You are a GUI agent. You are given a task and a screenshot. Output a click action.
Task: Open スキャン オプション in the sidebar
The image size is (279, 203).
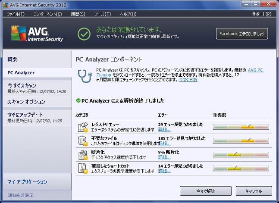[x=38, y=102]
